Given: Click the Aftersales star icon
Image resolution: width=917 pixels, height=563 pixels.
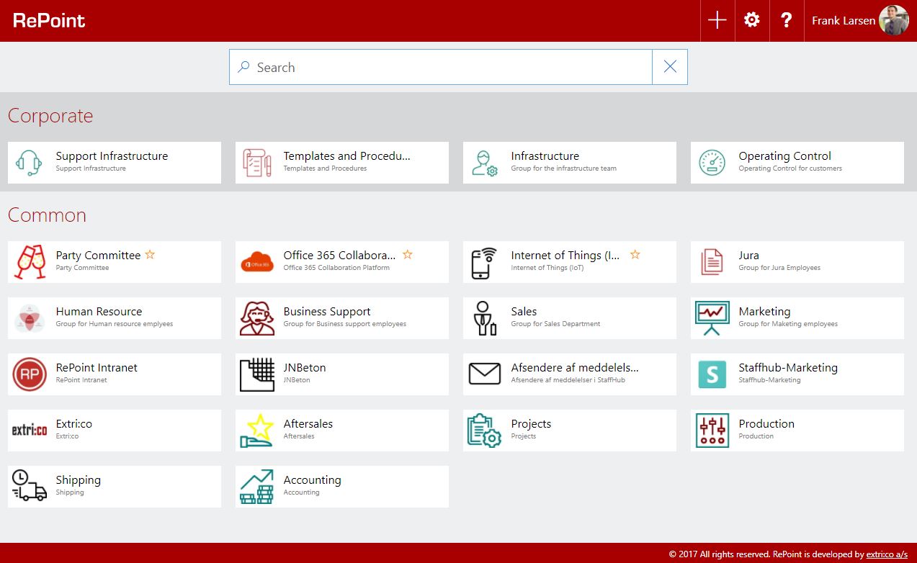Looking at the screenshot, I should click(x=257, y=431).
